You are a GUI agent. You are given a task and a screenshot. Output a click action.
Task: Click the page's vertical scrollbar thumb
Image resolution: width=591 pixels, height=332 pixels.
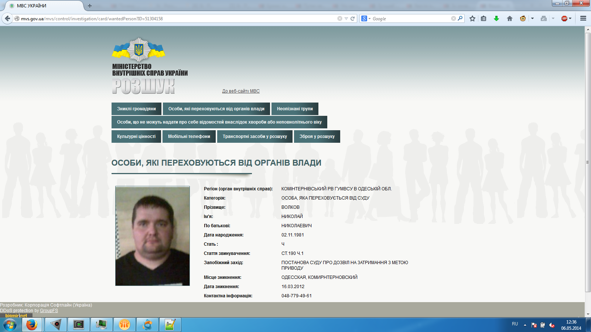point(588,162)
